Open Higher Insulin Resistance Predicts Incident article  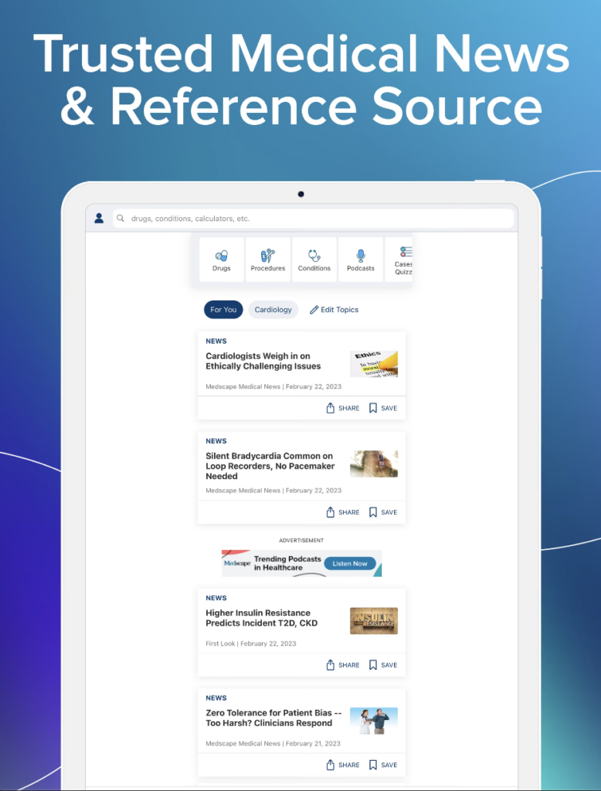(x=261, y=618)
